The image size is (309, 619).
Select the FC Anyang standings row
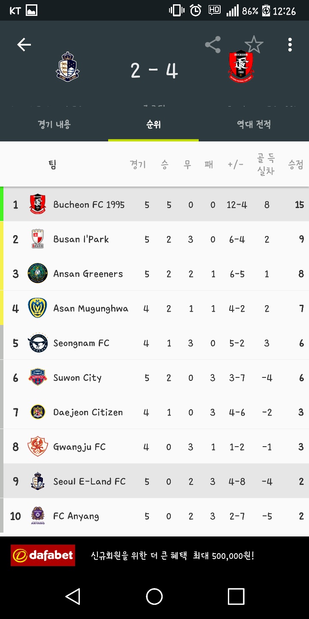[154, 516]
